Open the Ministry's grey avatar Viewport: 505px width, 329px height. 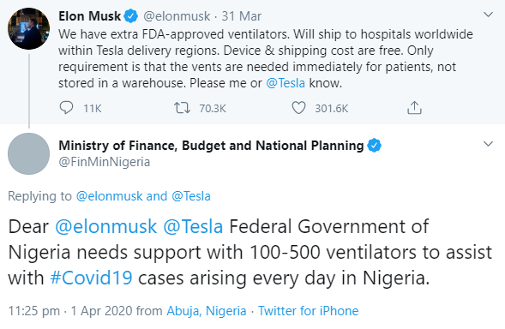point(28,153)
